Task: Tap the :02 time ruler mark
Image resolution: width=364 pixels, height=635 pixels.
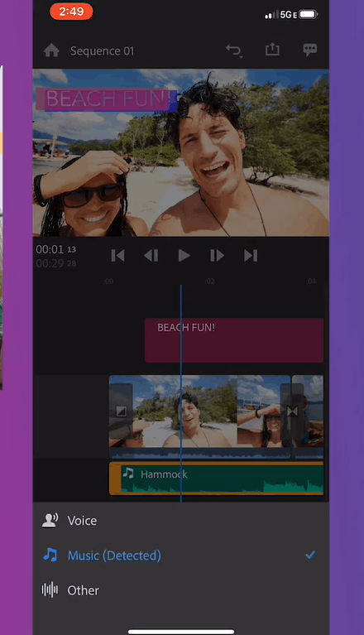Action: tap(209, 281)
